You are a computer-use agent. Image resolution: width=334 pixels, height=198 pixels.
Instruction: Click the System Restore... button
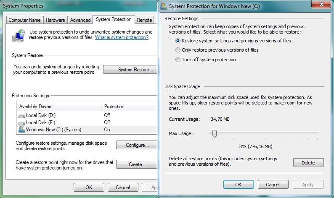pyautogui.click(x=130, y=70)
